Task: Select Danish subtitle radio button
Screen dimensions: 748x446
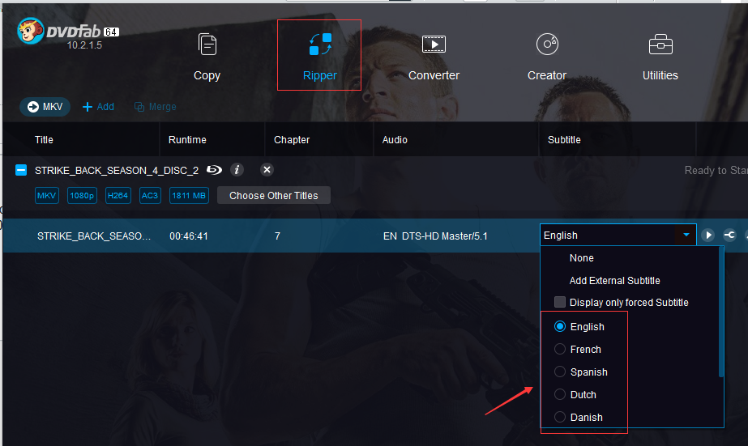Action: (560, 417)
